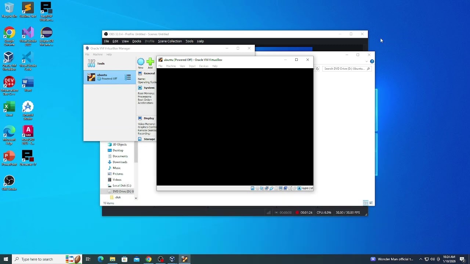
Task: Open ubuntu machine's list menu icon
Action: tap(128, 77)
